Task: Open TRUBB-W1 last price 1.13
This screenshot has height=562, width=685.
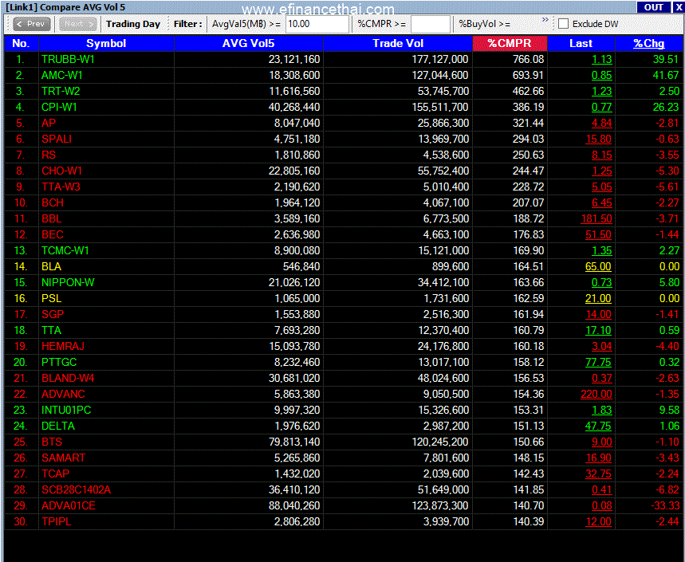Action: tap(601, 59)
